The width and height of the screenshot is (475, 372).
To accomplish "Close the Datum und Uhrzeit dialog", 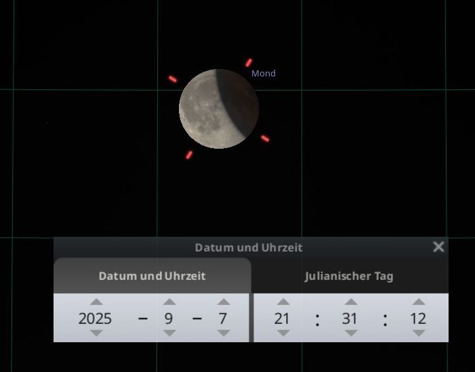I will coord(438,247).
